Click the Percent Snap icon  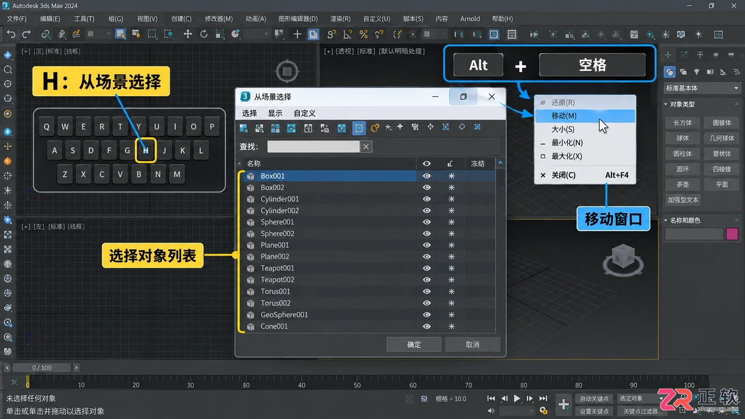(x=364, y=34)
